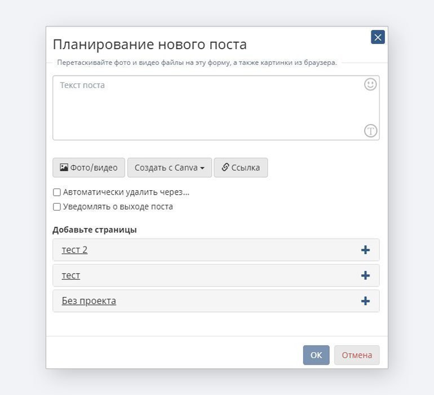Confirm with the OK button

click(316, 355)
